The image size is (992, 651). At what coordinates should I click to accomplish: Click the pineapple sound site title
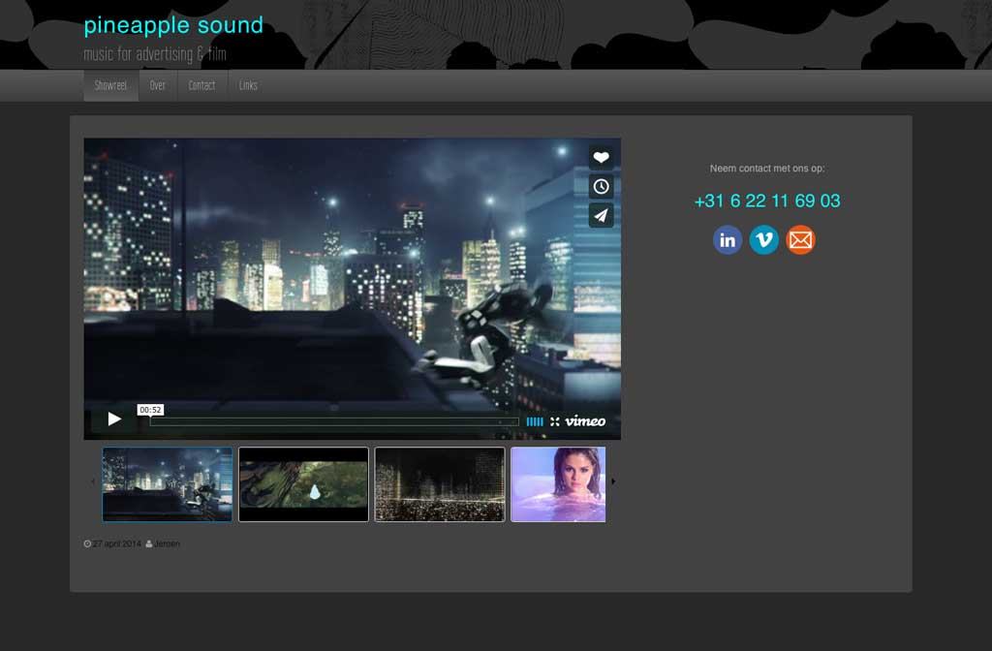(x=173, y=25)
